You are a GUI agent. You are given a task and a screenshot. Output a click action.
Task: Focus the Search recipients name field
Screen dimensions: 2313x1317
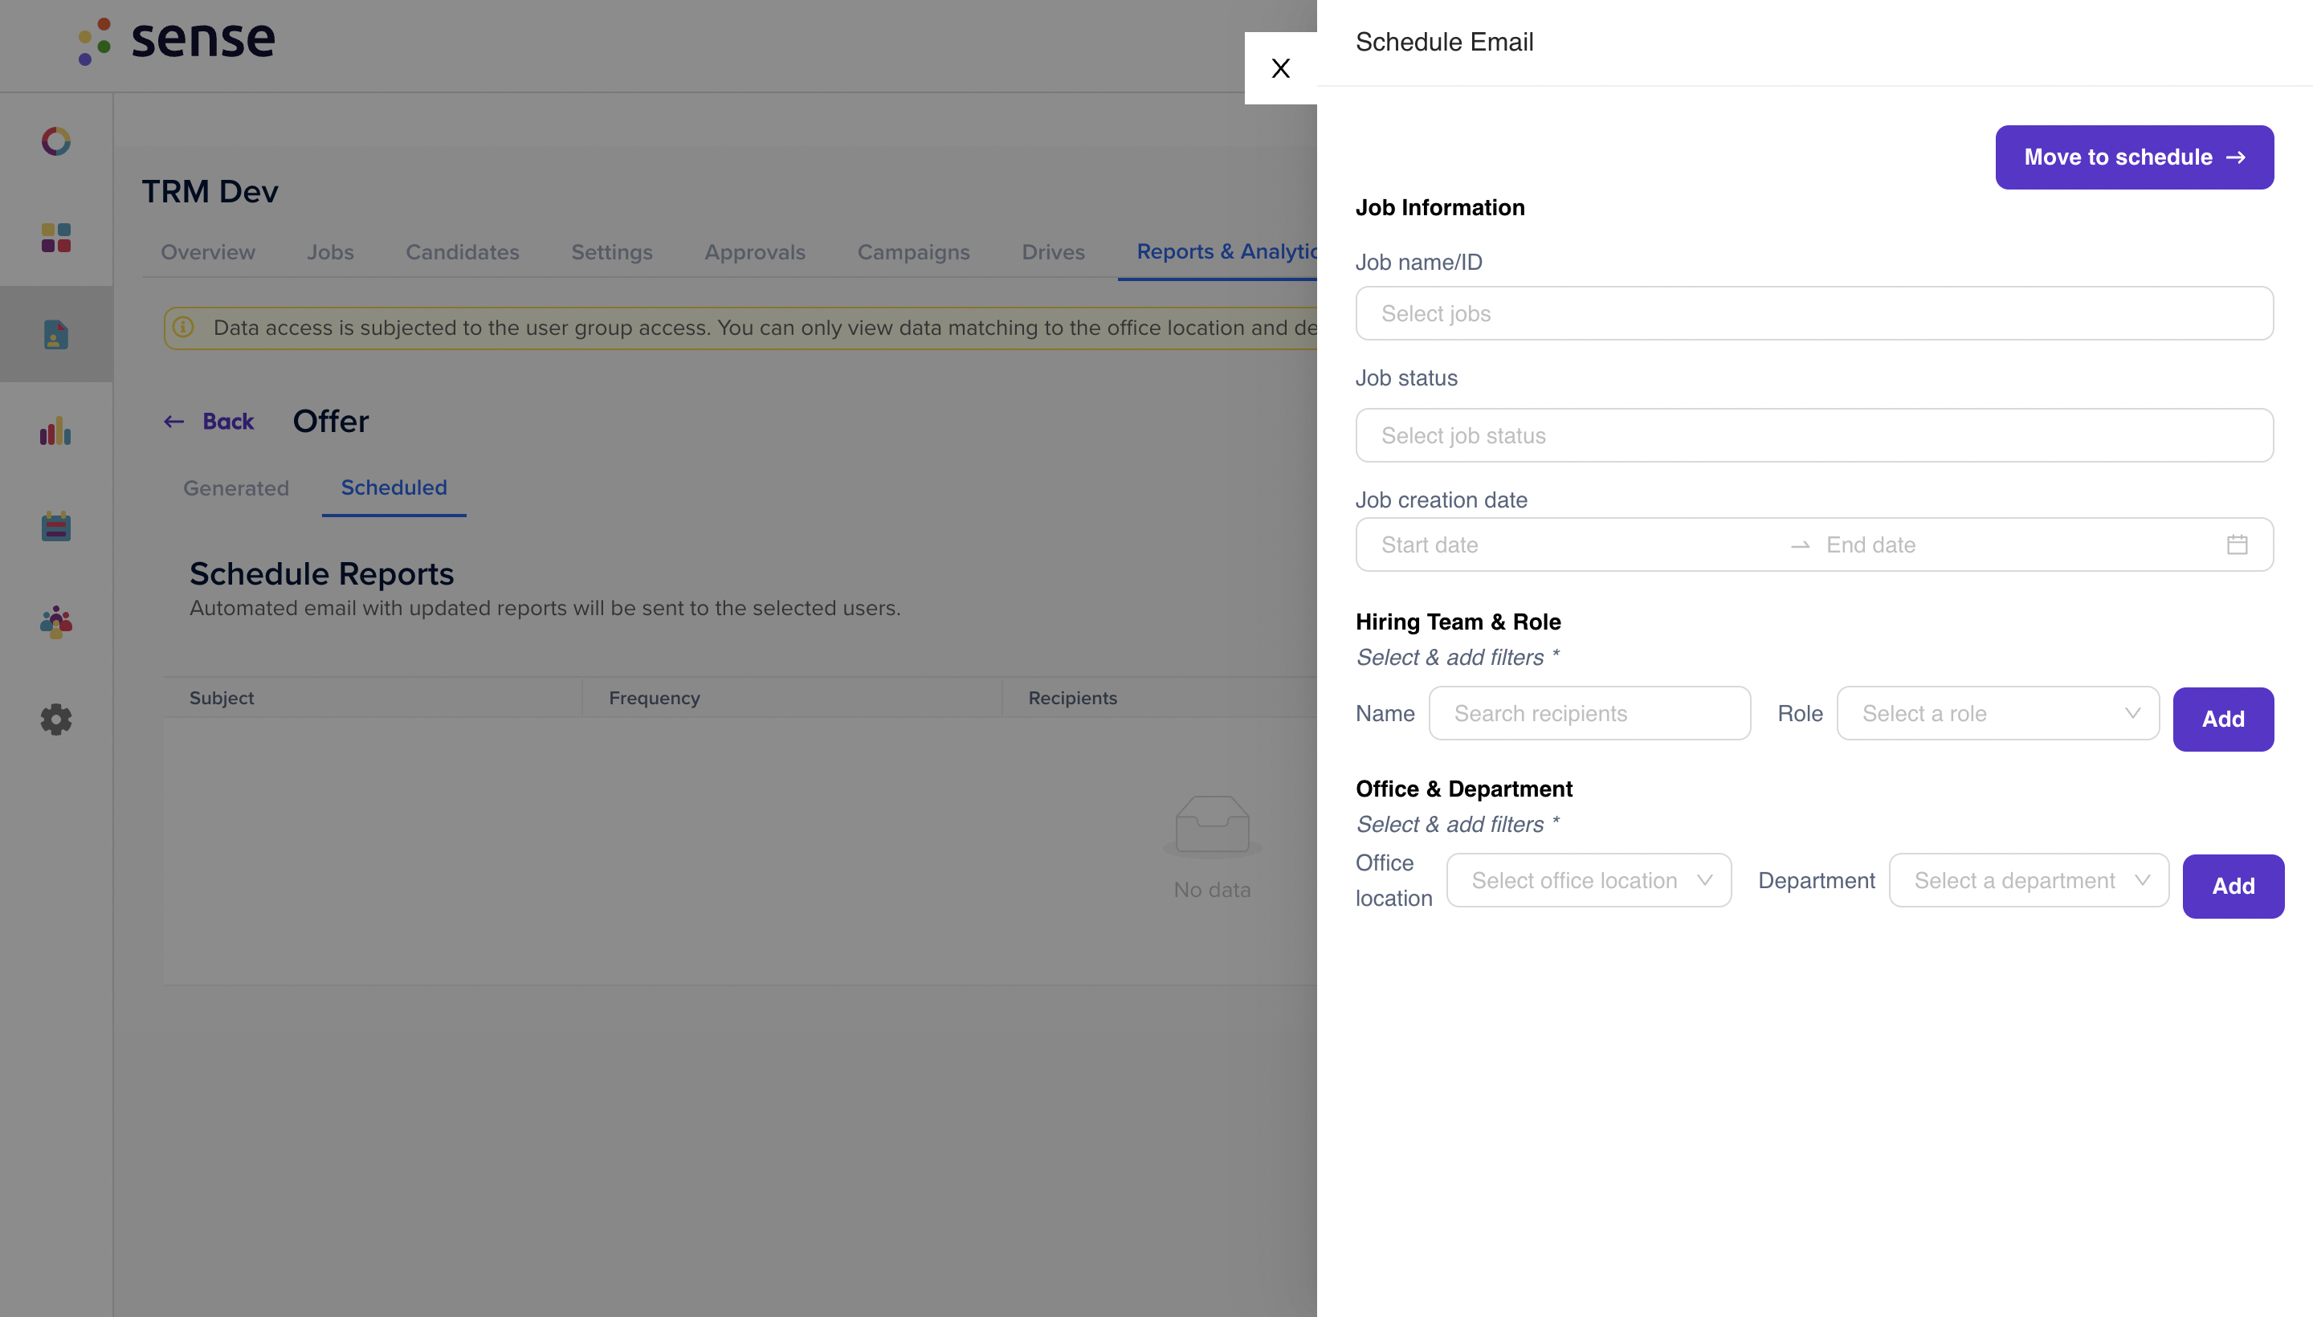coord(1589,714)
